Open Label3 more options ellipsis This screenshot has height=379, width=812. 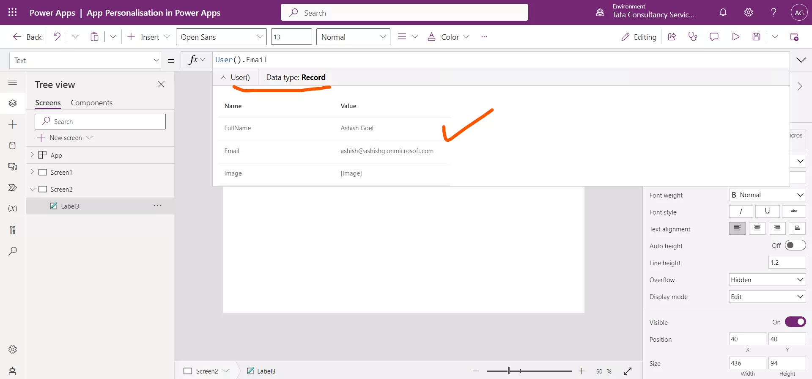click(x=157, y=206)
